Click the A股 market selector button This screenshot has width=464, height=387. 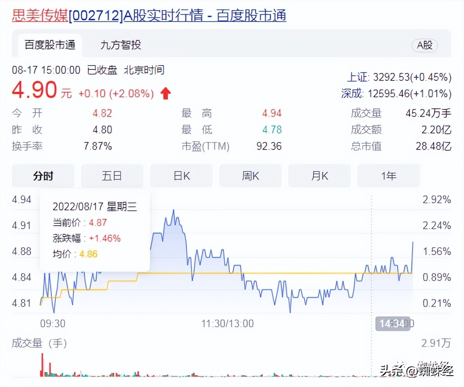(424, 46)
